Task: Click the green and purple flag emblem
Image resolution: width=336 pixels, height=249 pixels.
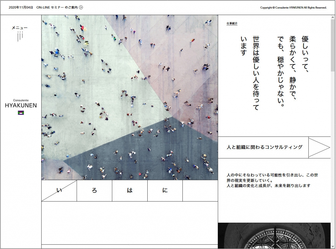Action: (21, 113)
